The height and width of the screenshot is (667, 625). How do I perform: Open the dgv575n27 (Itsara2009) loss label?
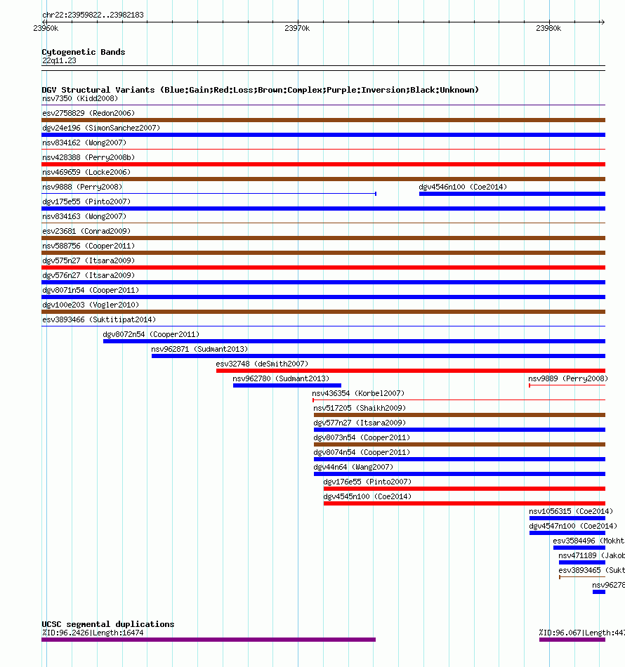(x=88, y=260)
